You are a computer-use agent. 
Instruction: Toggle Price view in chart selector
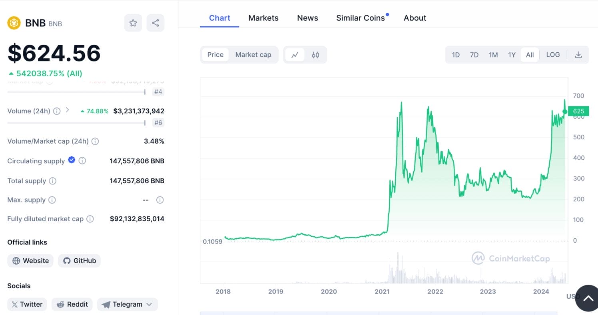(x=215, y=54)
